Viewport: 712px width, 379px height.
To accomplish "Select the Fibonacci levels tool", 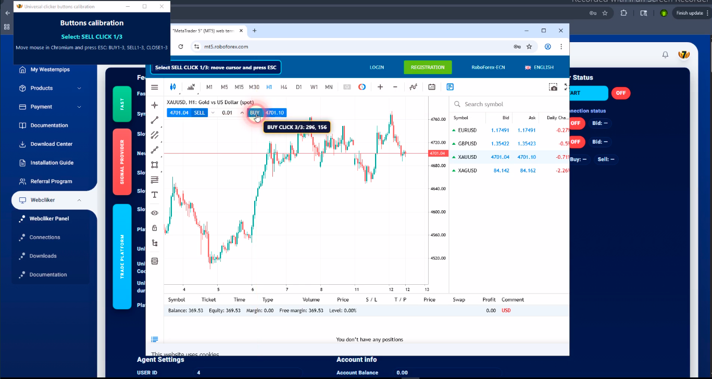I will pyautogui.click(x=155, y=180).
